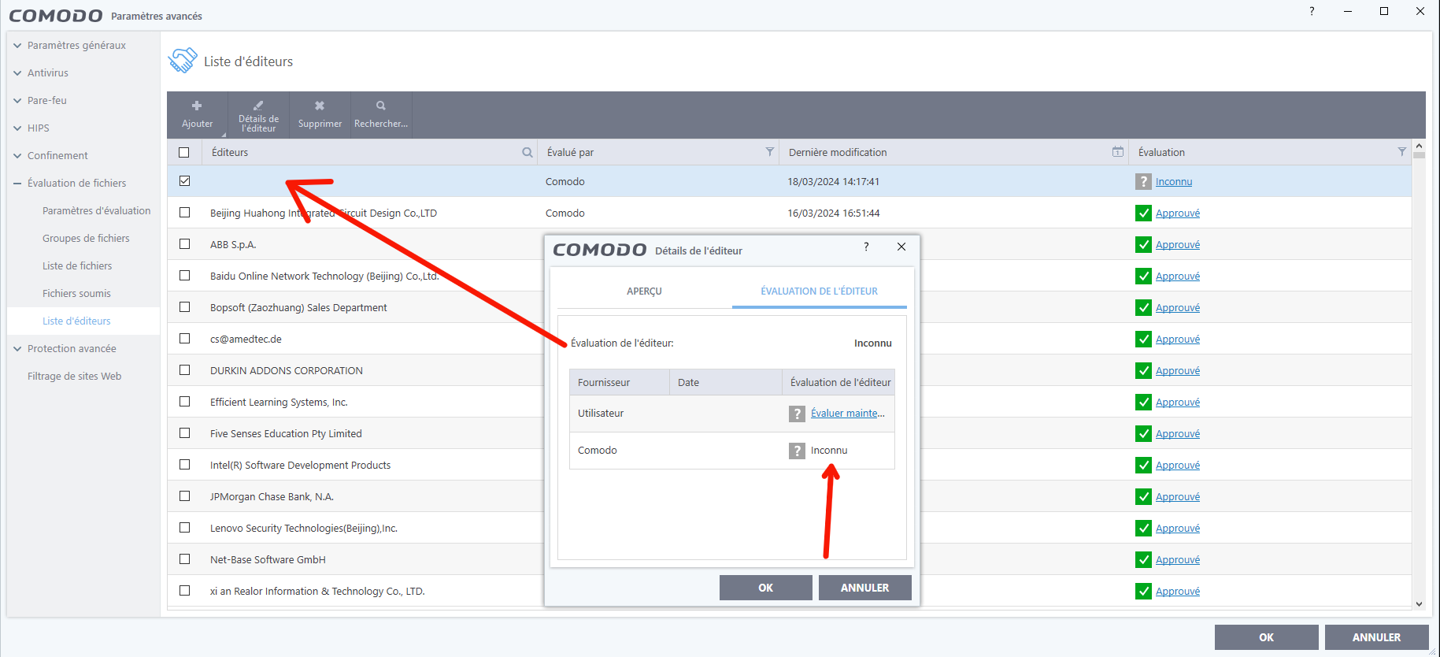
Task: Click the main window ANNULER button
Action: [1376, 637]
